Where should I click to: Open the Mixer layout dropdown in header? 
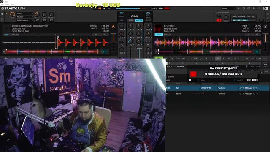click(x=228, y=8)
